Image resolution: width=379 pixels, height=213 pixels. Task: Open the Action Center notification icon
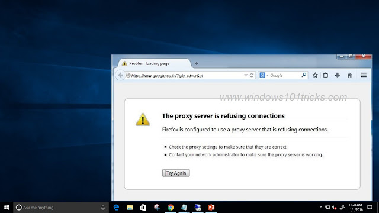coord(370,208)
